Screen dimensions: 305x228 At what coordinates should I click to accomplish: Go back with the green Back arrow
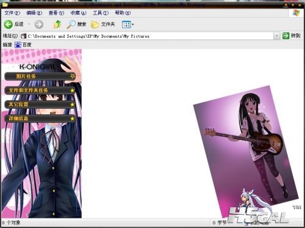coord(14,24)
